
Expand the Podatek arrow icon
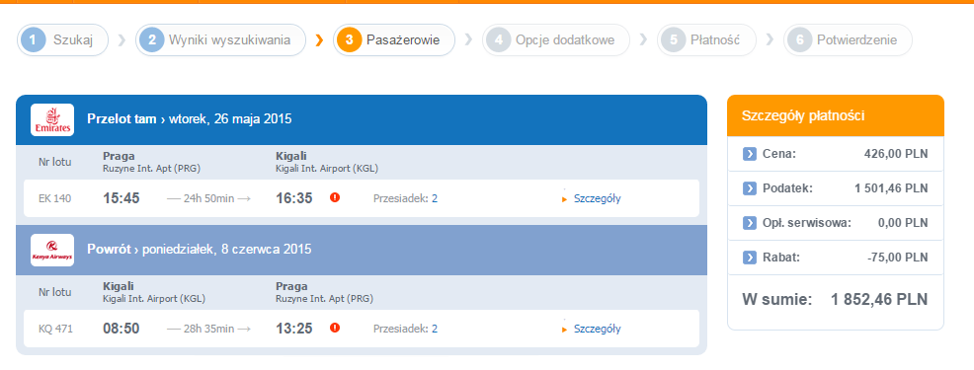click(749, 188)
